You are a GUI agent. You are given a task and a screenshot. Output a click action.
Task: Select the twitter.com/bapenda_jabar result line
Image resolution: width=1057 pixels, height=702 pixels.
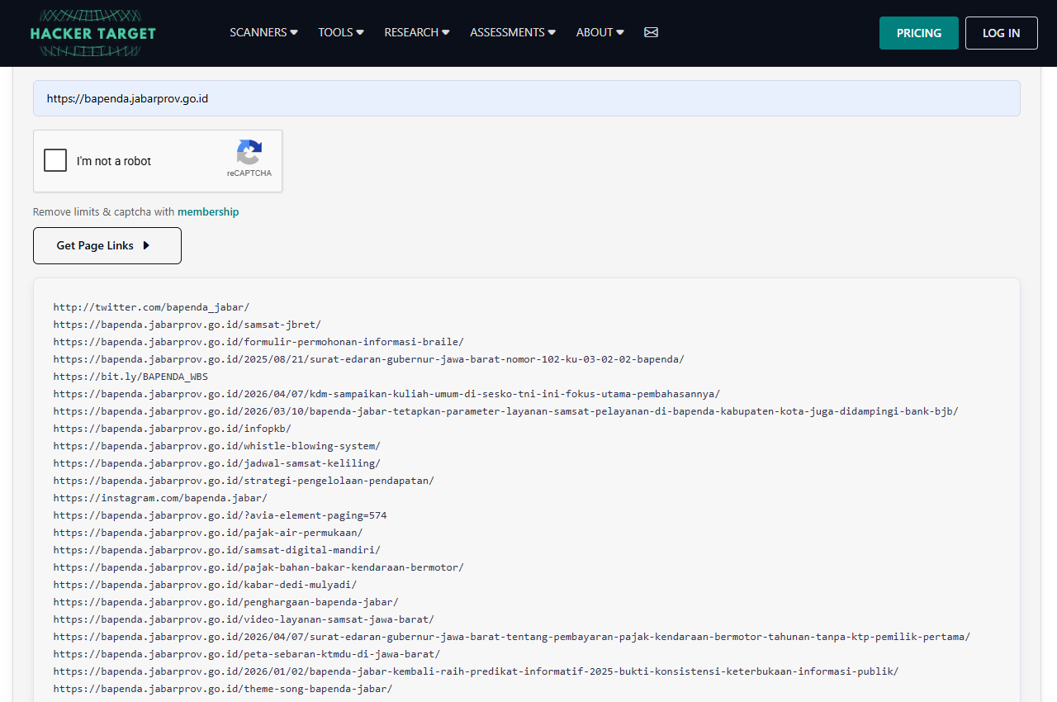coord(151,306)
